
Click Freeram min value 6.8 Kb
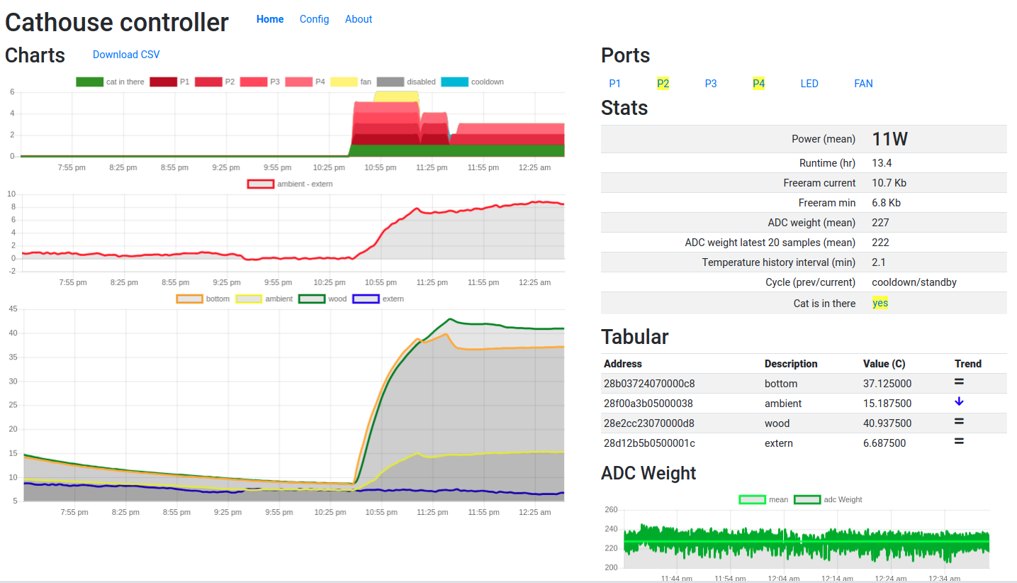click(x=886, y=203)
